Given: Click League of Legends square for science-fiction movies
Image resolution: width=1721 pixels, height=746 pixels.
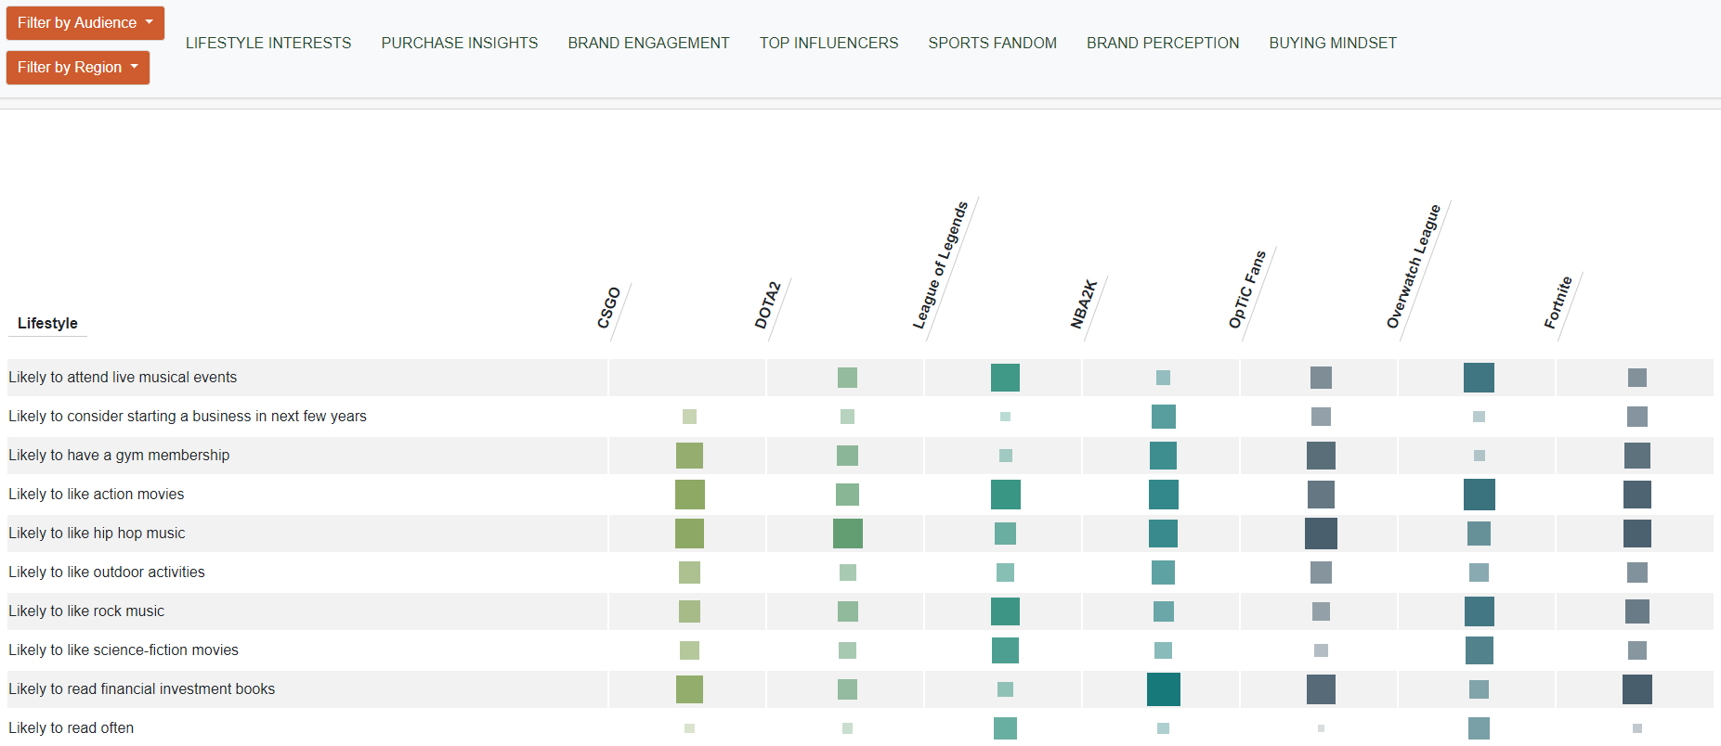Looking at the screenshot, I should [1005, 650].
